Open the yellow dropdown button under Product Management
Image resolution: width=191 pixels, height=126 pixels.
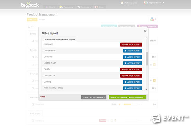[32, 19]
